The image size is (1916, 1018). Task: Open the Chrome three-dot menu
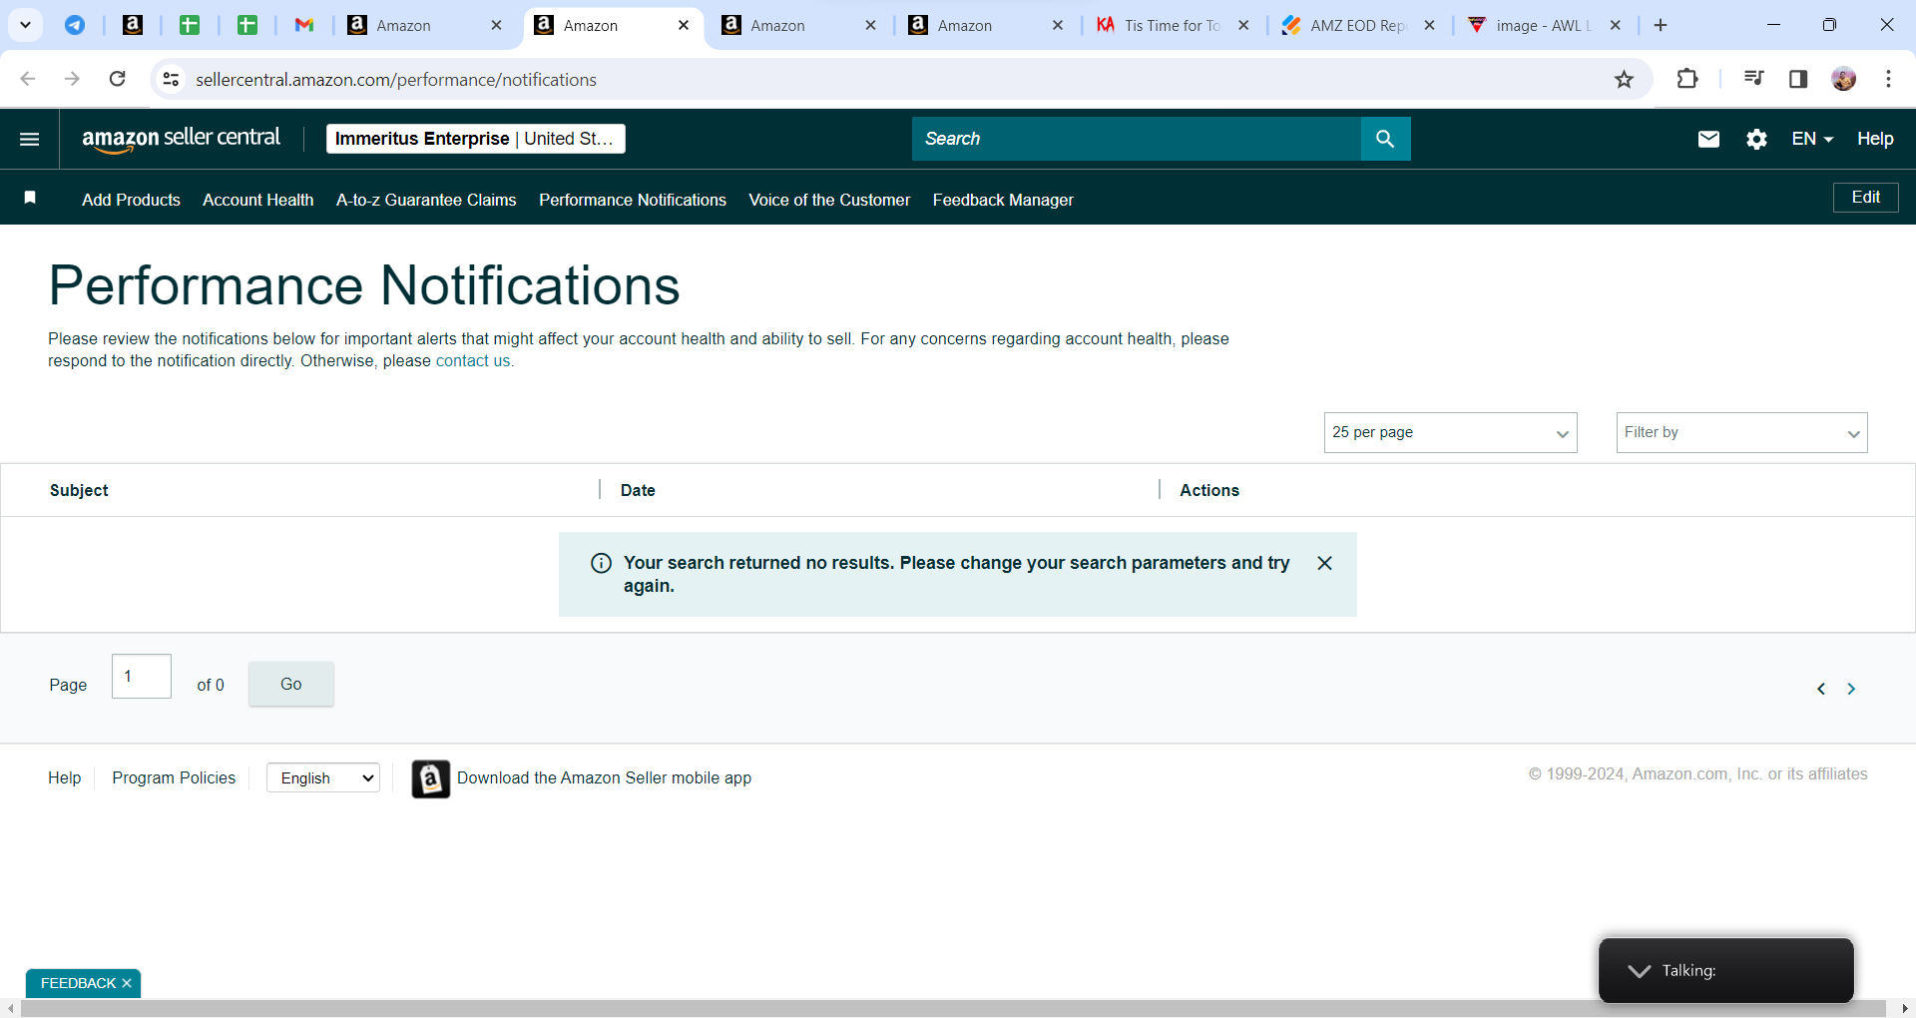(x=1889, y=79)
